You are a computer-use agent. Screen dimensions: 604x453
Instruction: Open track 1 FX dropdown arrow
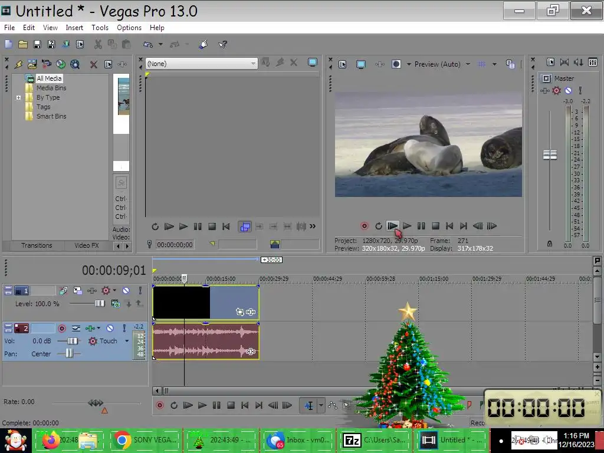pos(114,290)
